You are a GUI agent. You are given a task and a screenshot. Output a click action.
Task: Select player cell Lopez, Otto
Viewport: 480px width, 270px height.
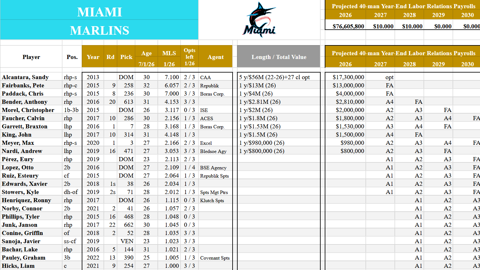pos(31,167)
